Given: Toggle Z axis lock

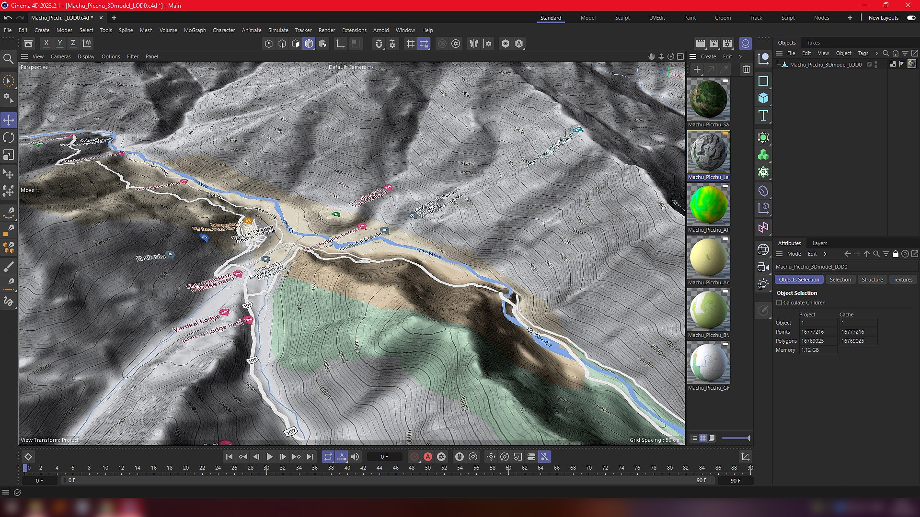Looking at the screenshot, I should coord(73,43).
